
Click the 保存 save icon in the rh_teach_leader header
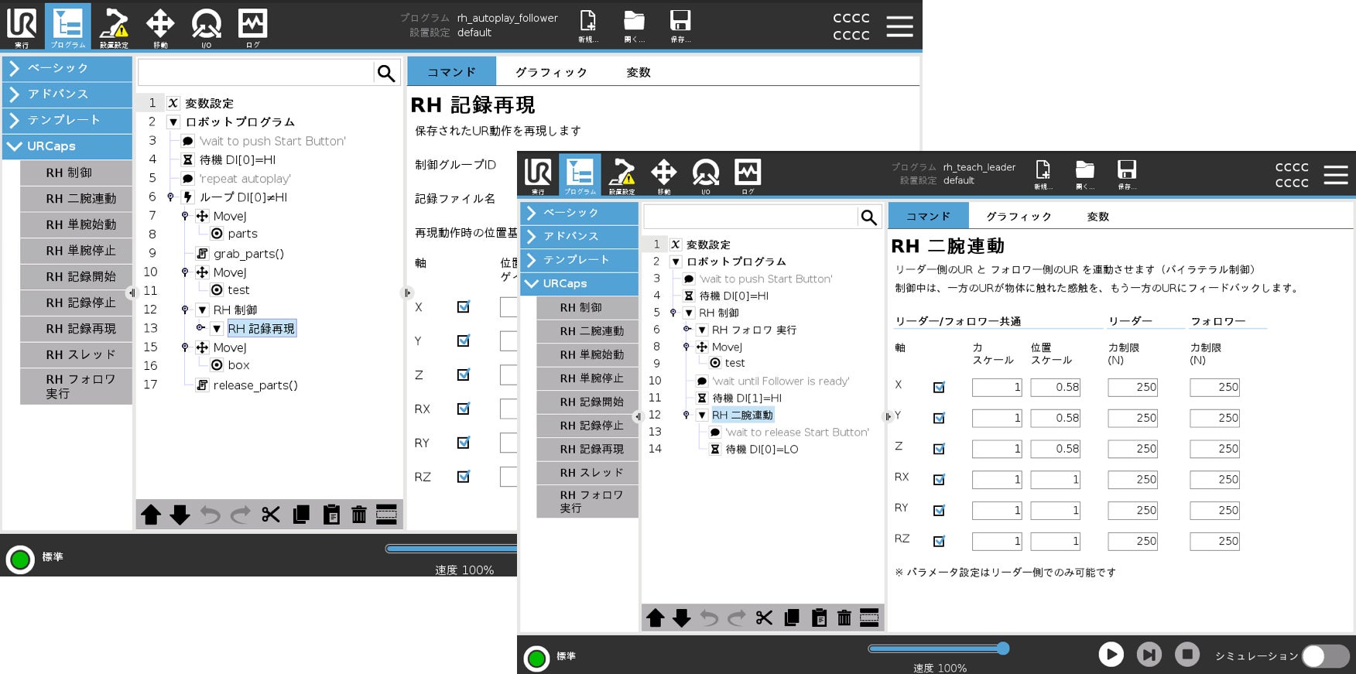1126,174
